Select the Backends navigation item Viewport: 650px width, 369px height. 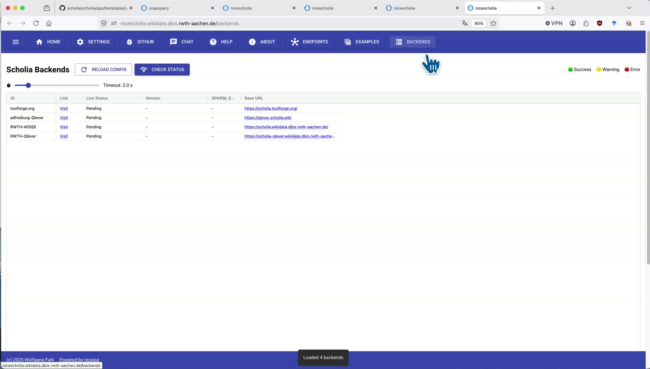point(413,42)
